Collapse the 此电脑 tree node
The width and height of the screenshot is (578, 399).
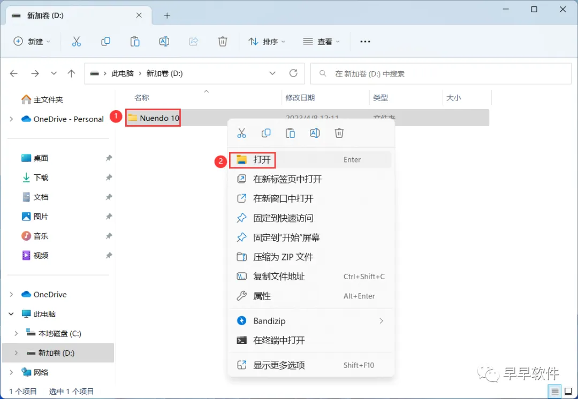11,314
